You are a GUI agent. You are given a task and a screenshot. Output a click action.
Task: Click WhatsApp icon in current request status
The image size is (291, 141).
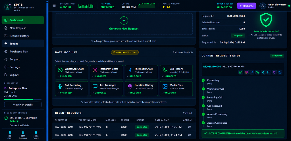(241, 72)
